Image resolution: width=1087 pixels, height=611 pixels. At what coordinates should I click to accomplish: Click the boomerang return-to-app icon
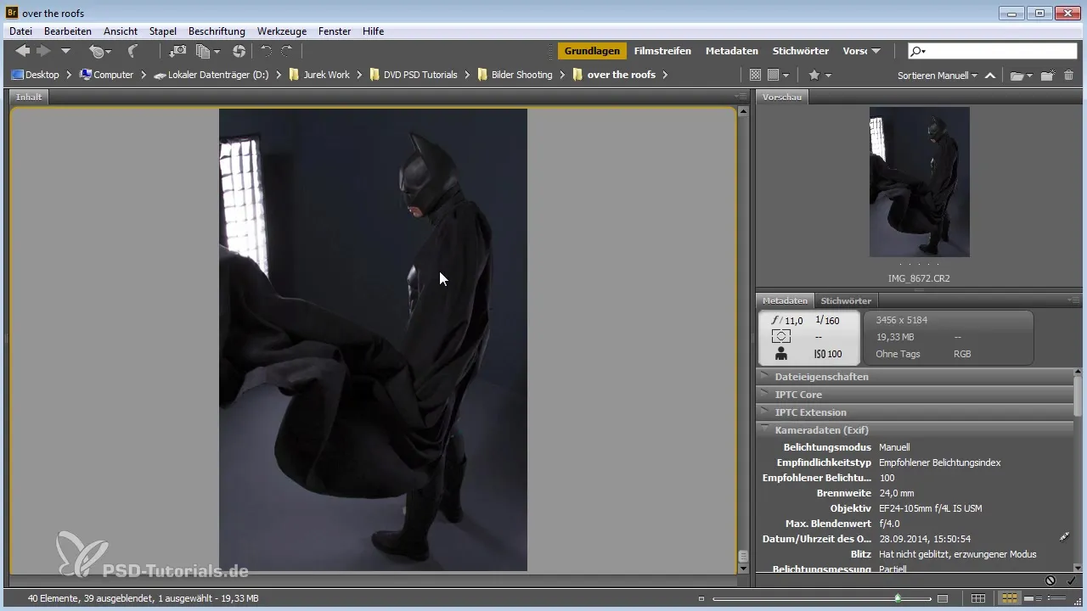point(133,51)
